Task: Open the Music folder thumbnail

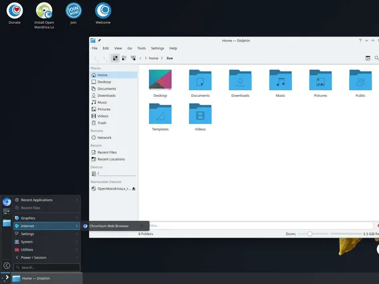Action: tap(281, 84)
